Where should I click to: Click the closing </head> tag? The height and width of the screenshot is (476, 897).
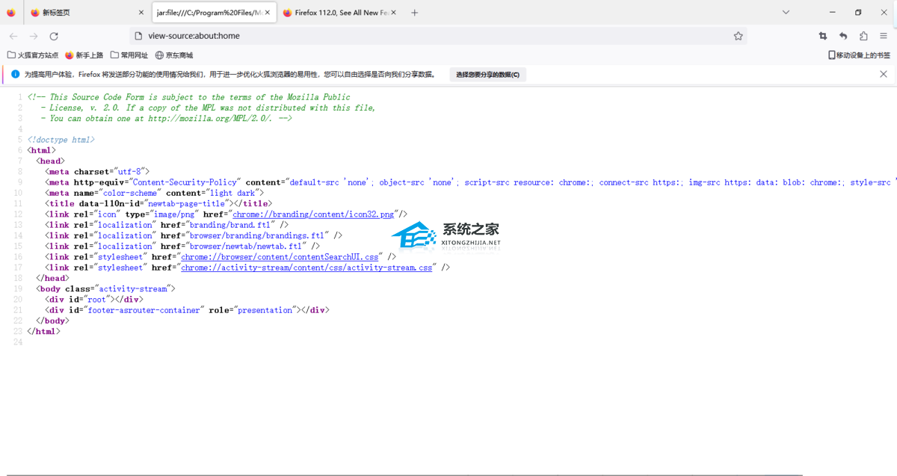(52, 278)
